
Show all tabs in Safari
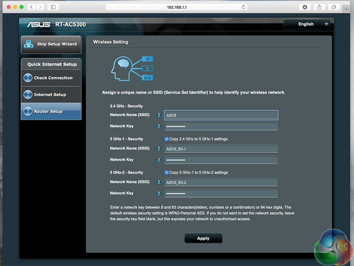(334, 7)
